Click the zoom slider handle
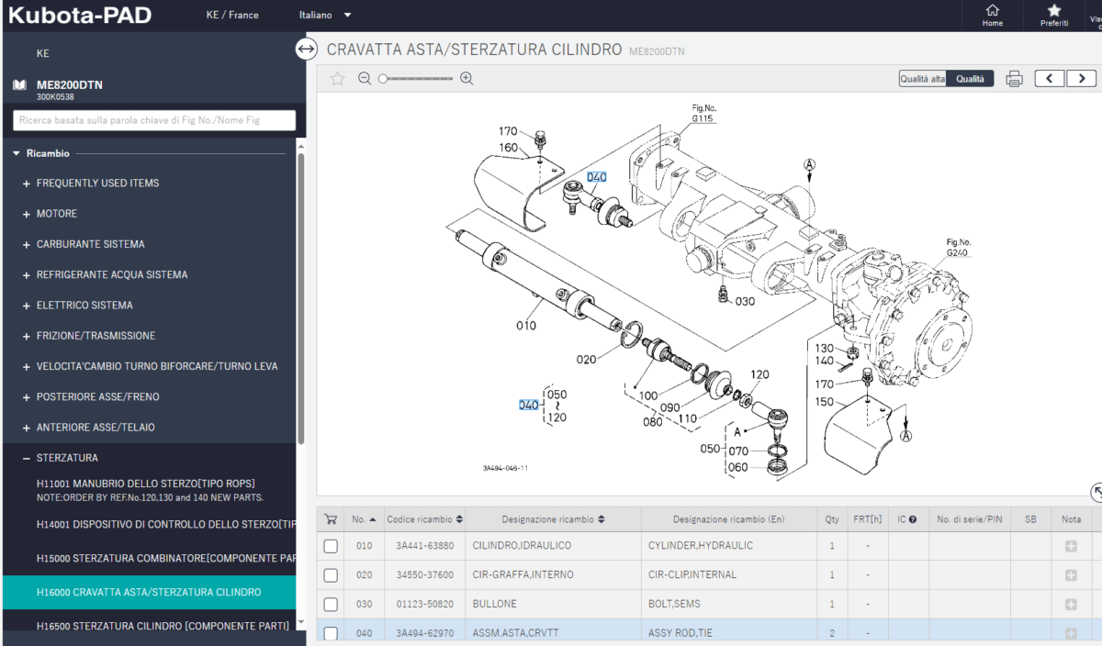 point(382,79)
